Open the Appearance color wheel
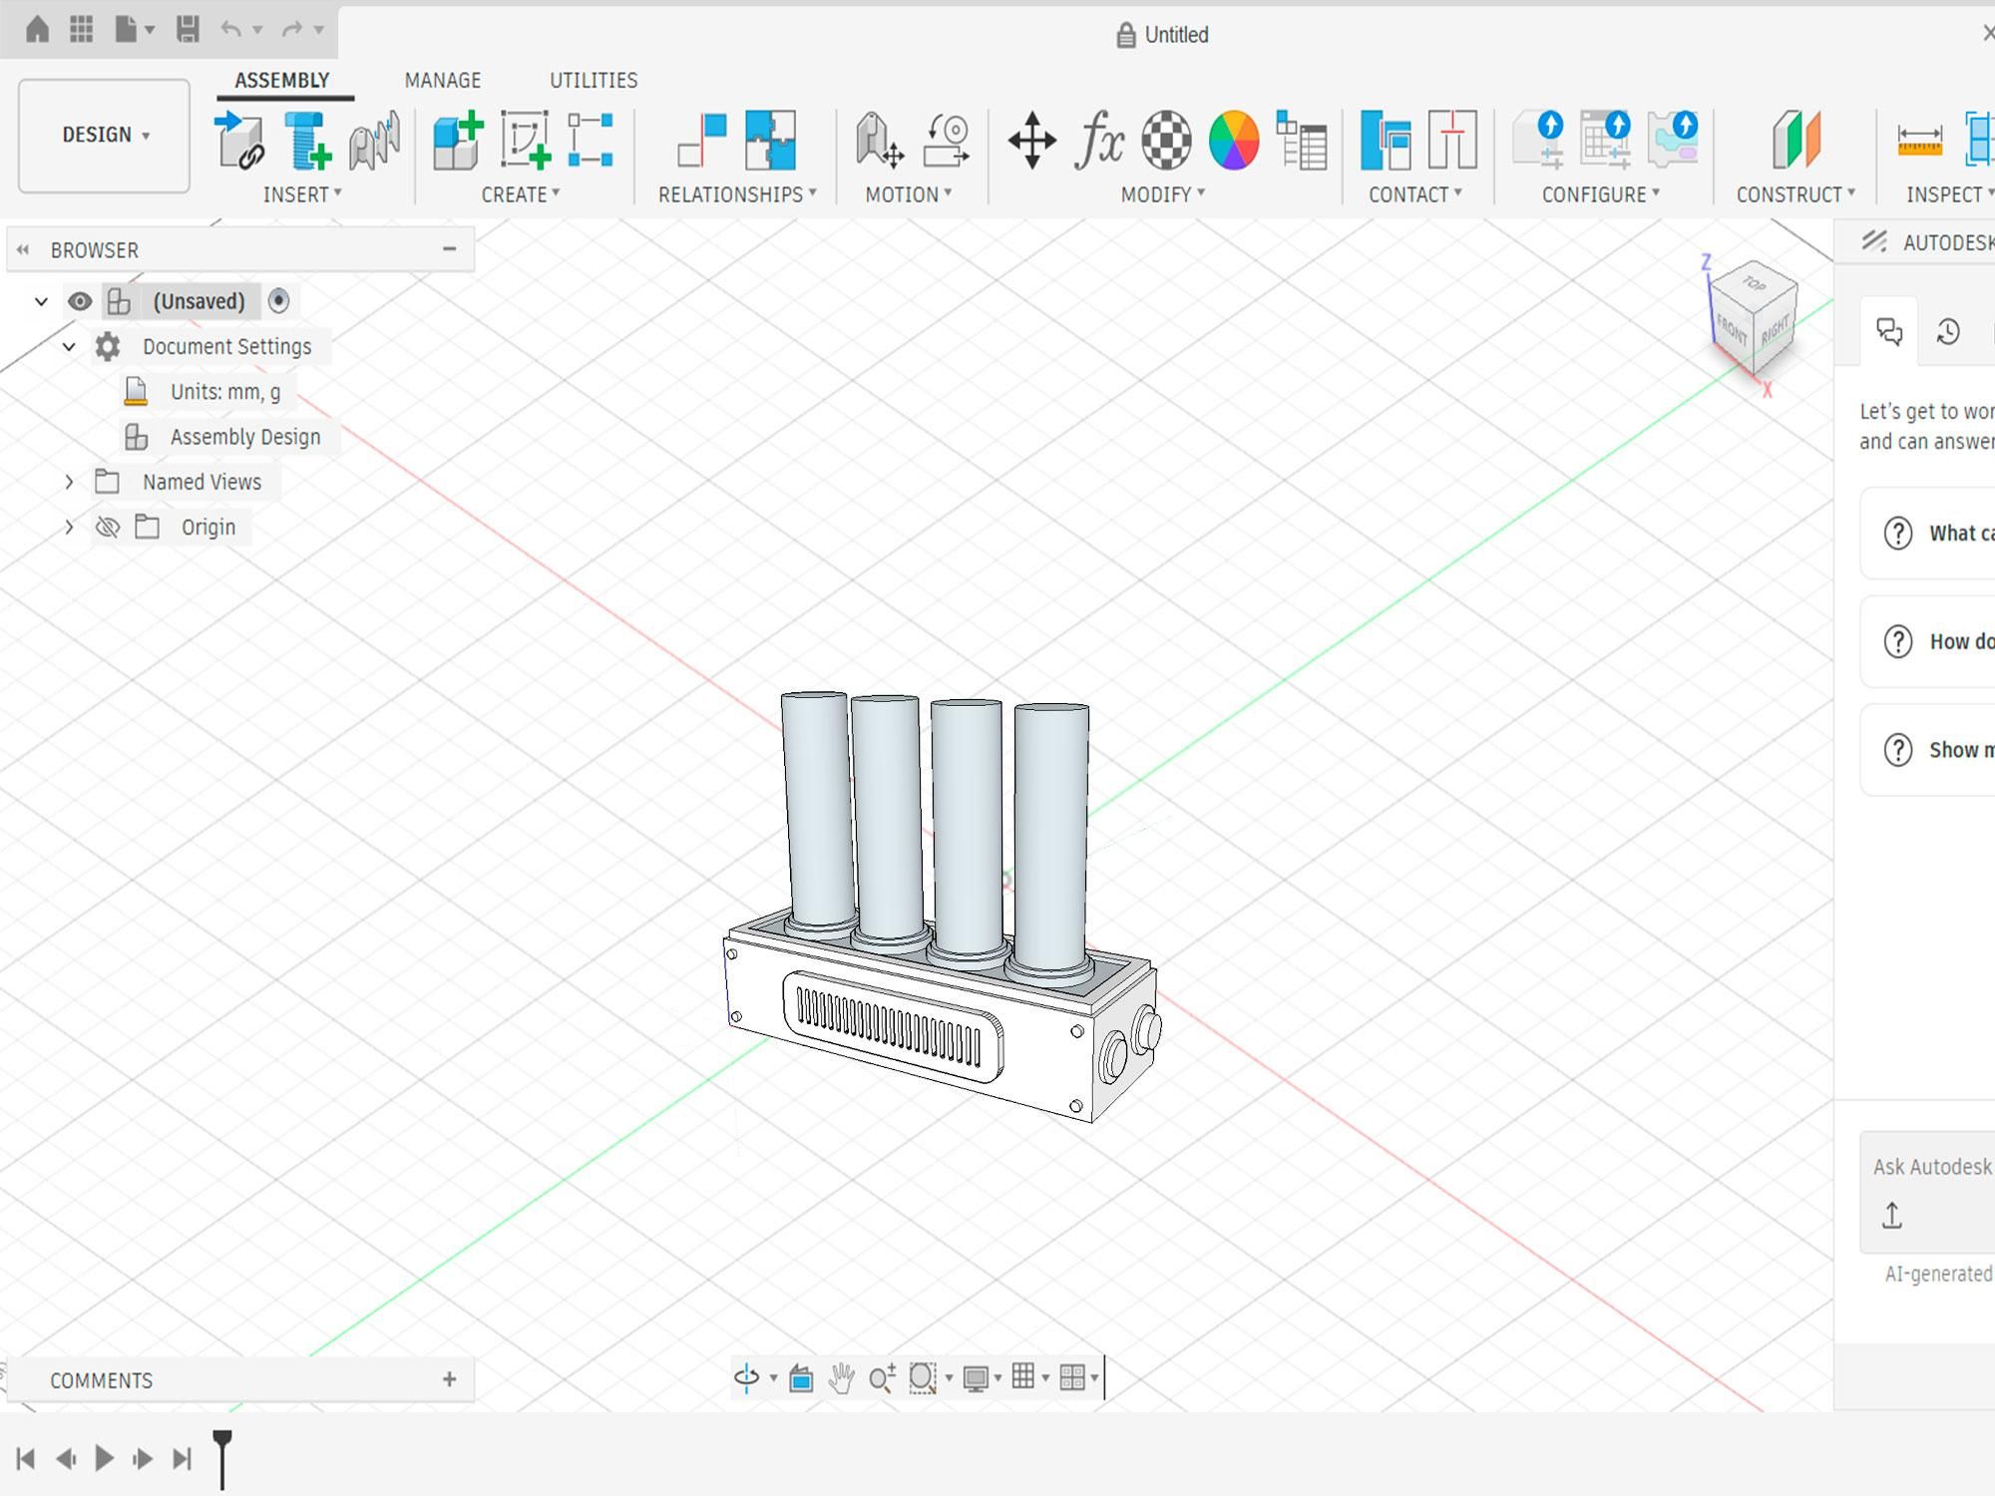 tap(1234, 140)
